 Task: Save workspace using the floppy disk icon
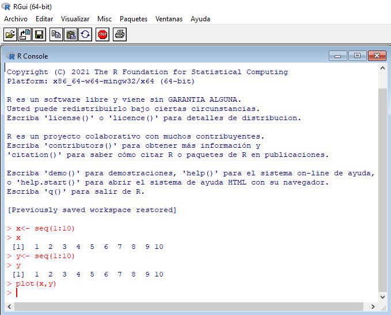coord(39,34)
